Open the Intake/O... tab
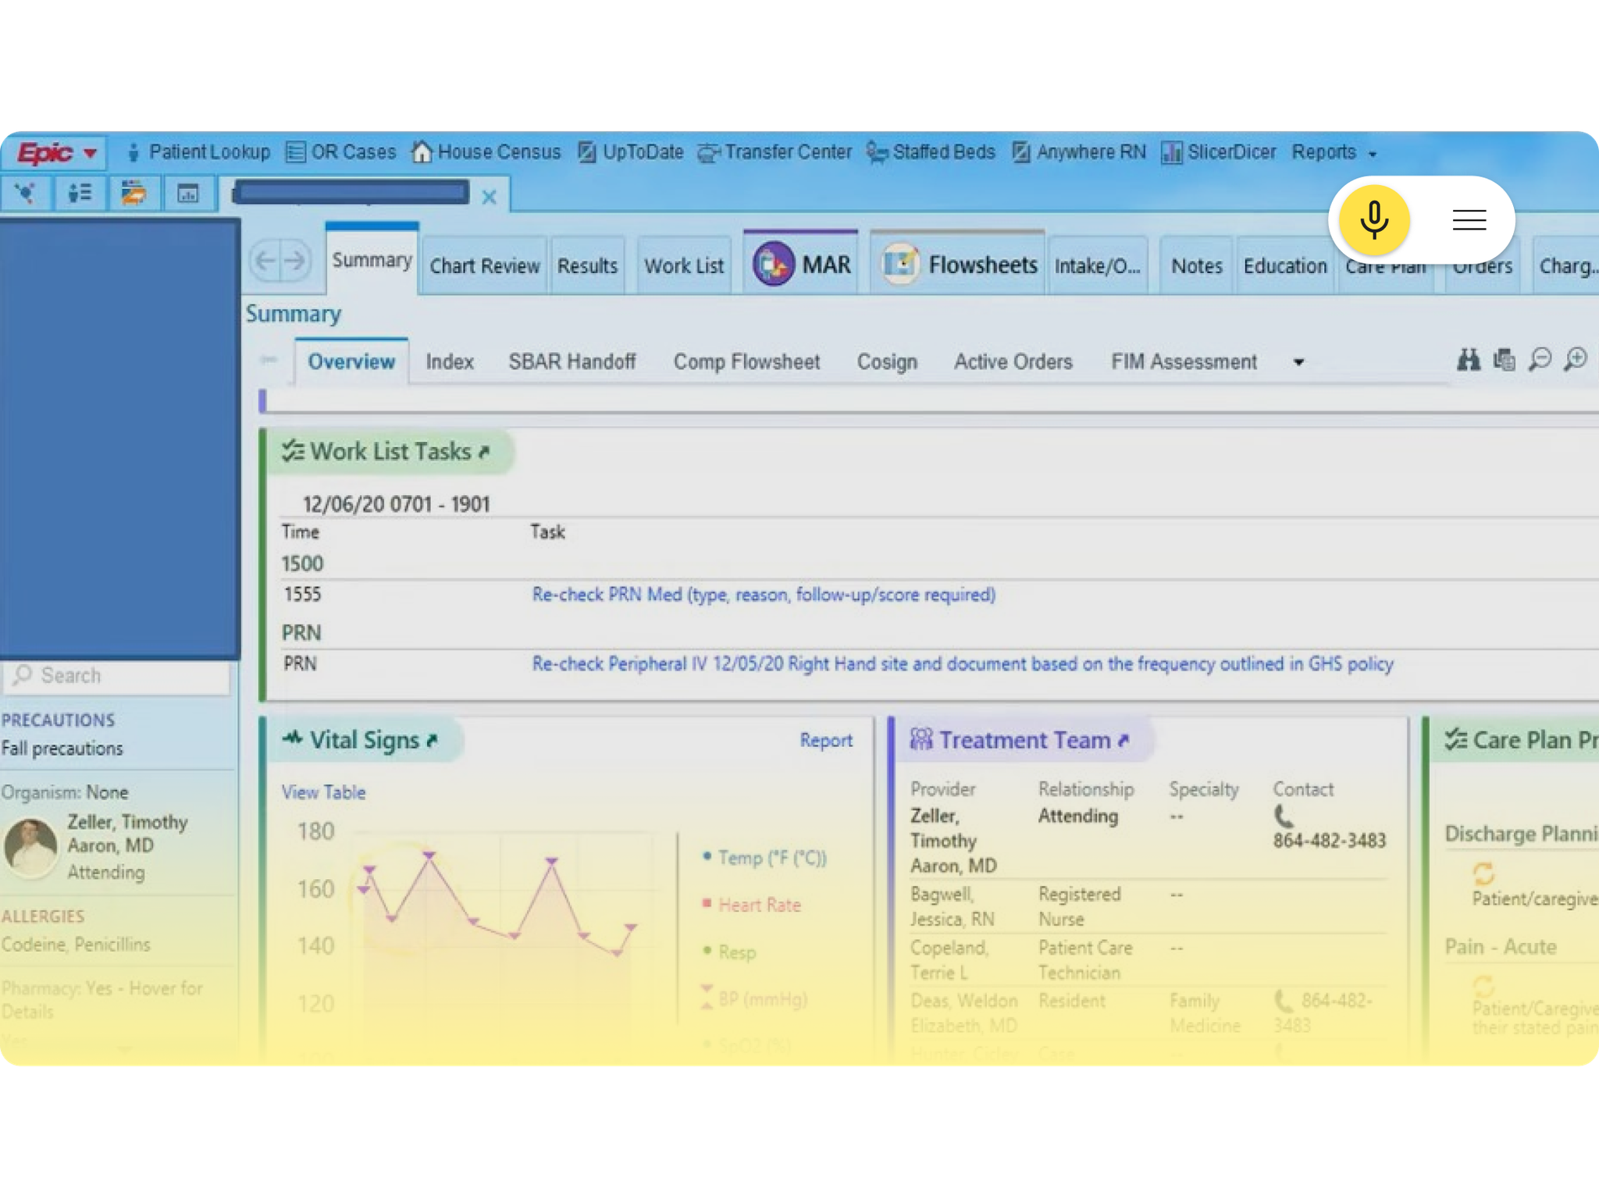This screenshot has width=1599, height=1199. click(1098, 266)
